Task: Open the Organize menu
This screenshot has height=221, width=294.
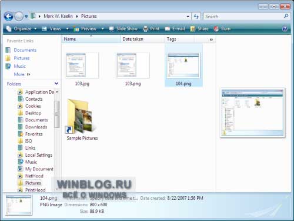Action: coord(21,29)
